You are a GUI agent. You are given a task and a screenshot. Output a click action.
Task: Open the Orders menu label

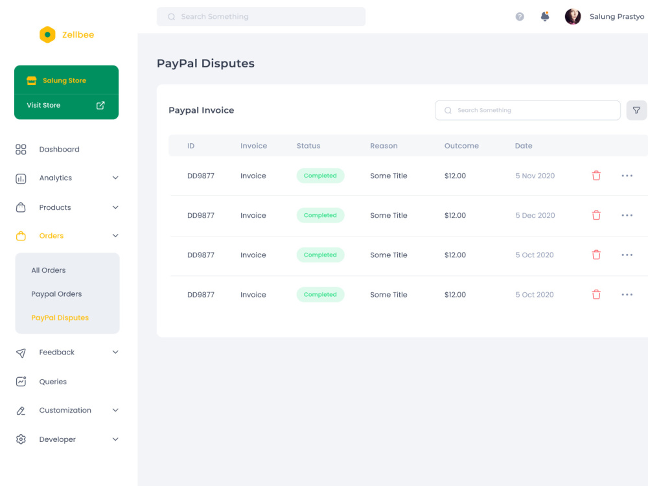click(51, 236)
